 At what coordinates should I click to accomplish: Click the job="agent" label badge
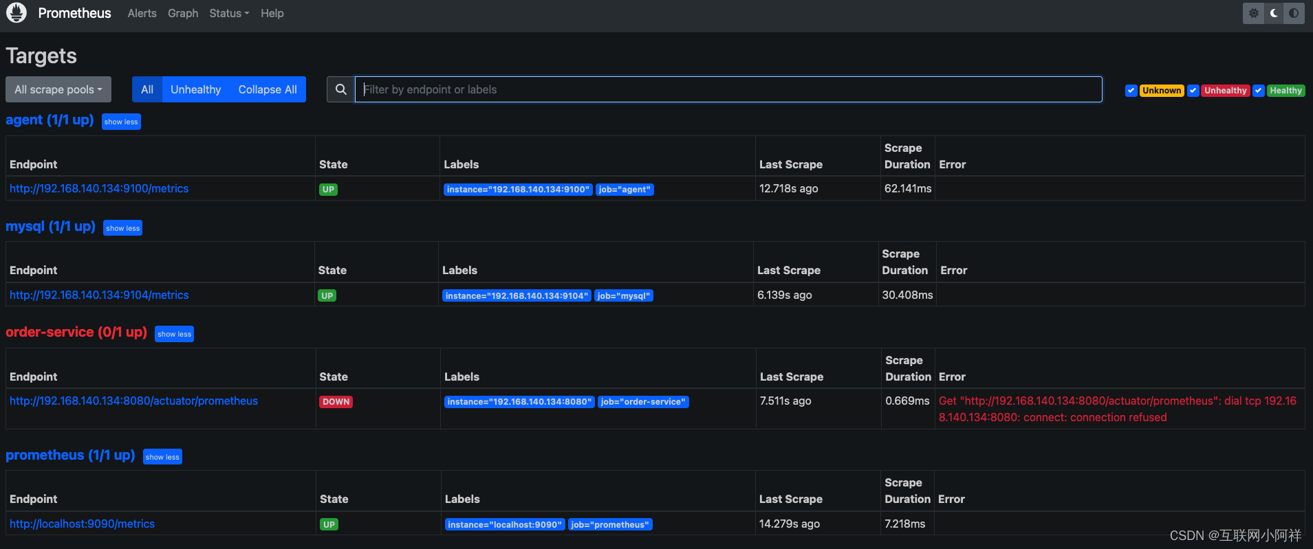pyautogui.click(x=625, y=190)
